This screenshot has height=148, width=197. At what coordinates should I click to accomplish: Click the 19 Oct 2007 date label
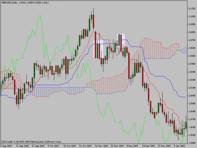tap(70, 146)
